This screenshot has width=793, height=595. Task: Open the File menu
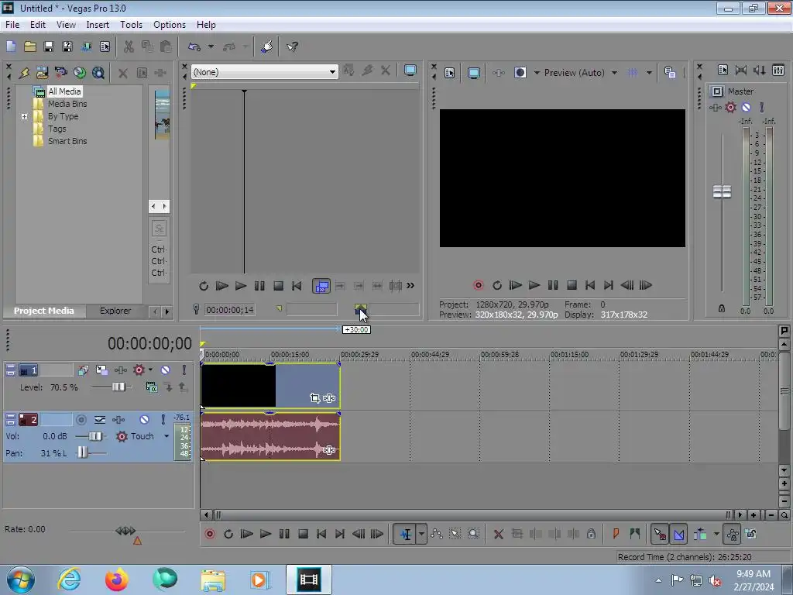tap(12, 24)
